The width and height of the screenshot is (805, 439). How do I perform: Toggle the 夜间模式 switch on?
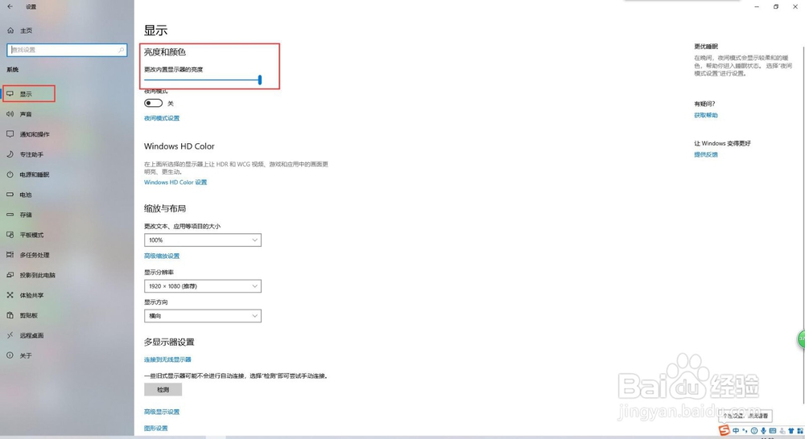click(x=153, y=103)
